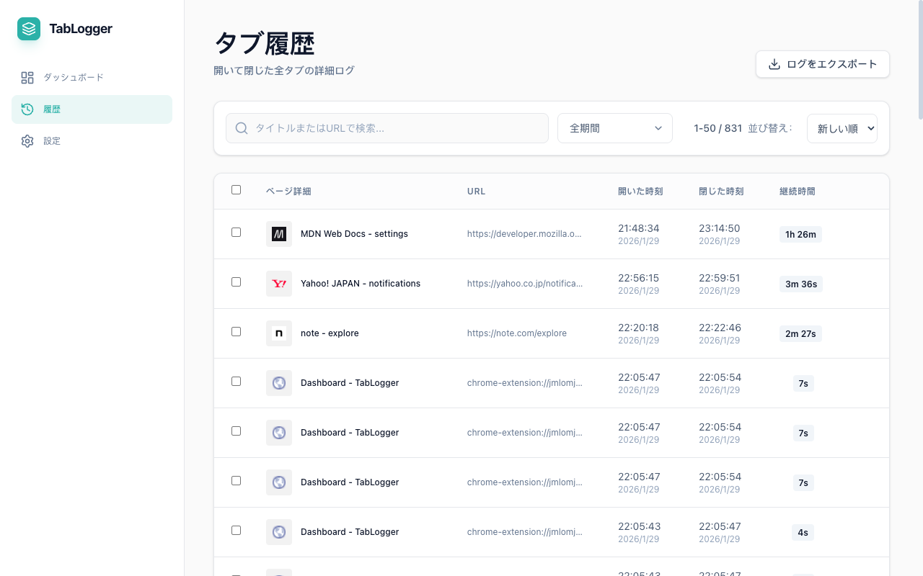Click the MDN Web Docs favicon
The height and width of the screenshot is (576, 923).
pyautogui.click(x=279, y=233)
